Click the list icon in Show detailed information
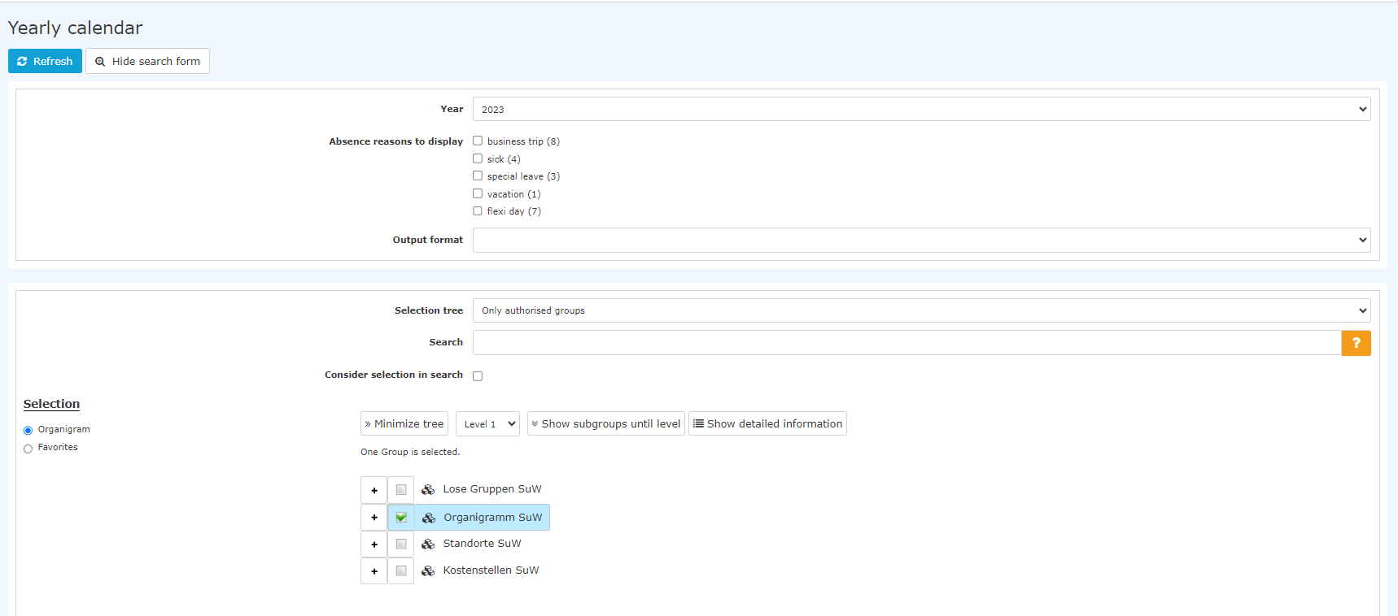 (698, 423)
